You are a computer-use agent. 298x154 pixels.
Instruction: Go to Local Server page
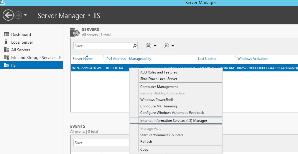(22, 42)
